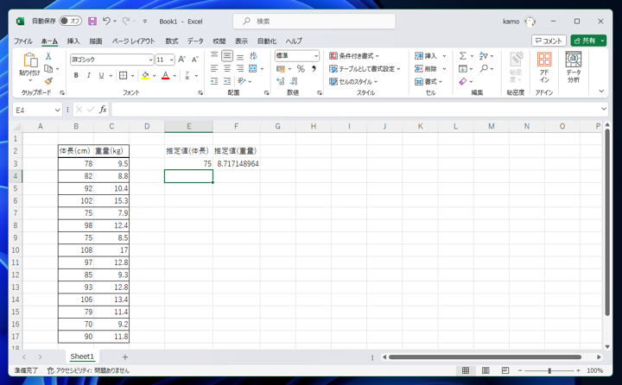The image size is (622, 385).
Task: Undo the last action
Action: pyautogui.click(x=106, y=21)
